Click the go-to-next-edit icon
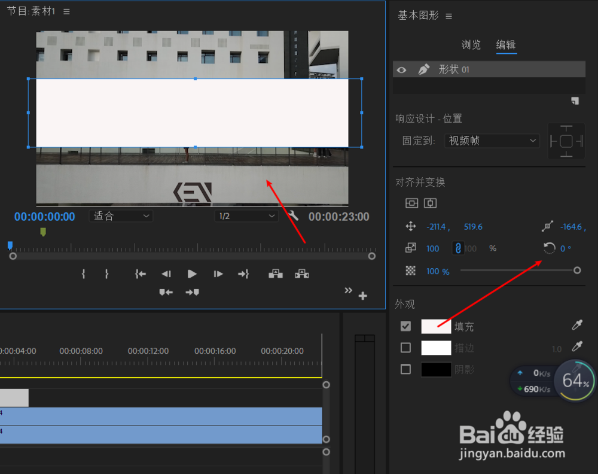The width and height of the screenshot is (598, 474). [192, 292]
